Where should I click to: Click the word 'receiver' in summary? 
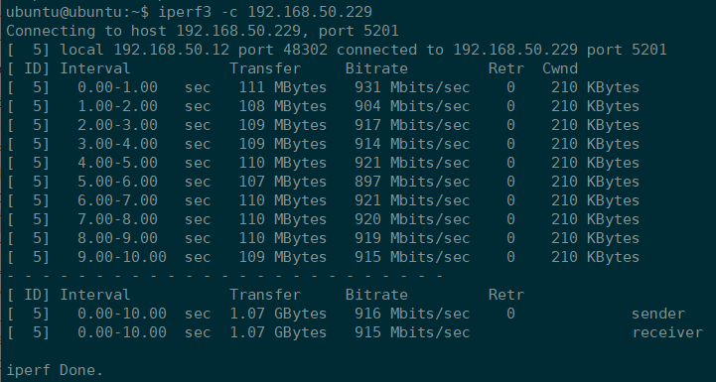pos(667,332)
